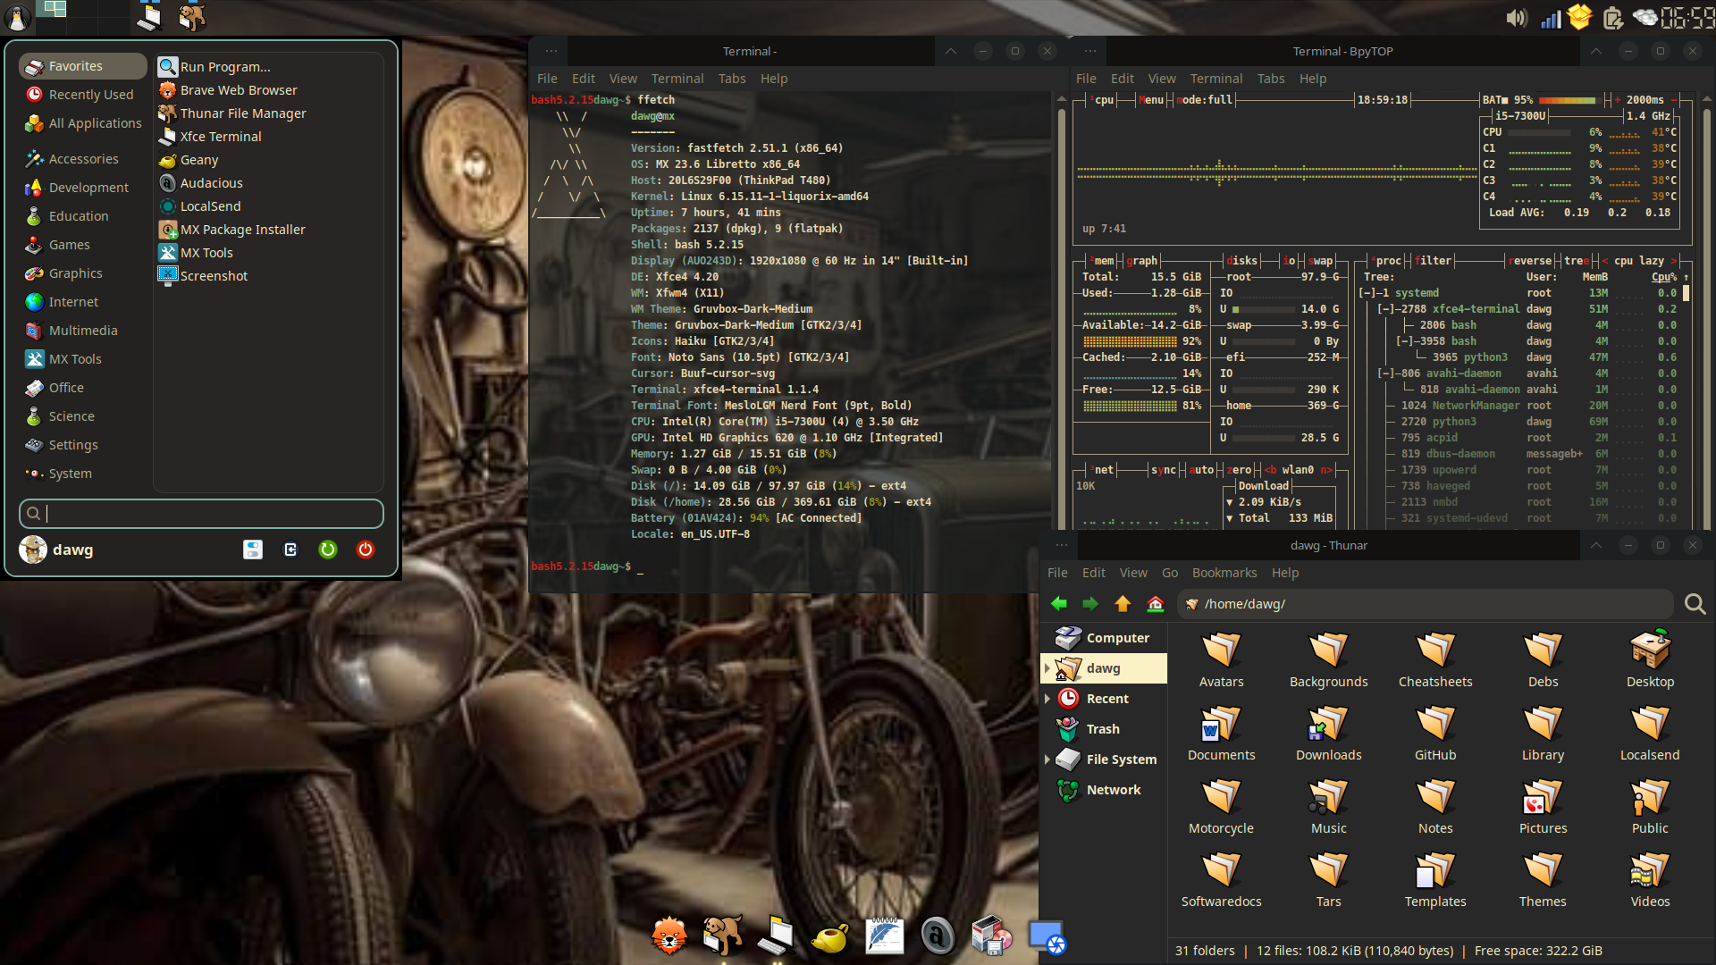Expand Recent in Thunar side pane

coord(1047,699)
